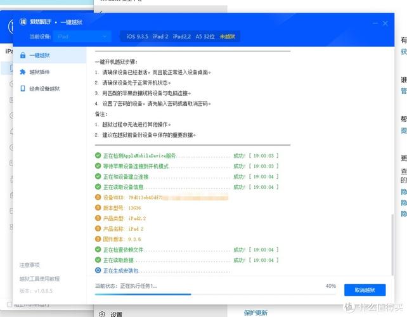This screenshot has width=407, height=317.
Task: Click the green check next to 正在检查依赖文件
Action: tap(98, 249)
